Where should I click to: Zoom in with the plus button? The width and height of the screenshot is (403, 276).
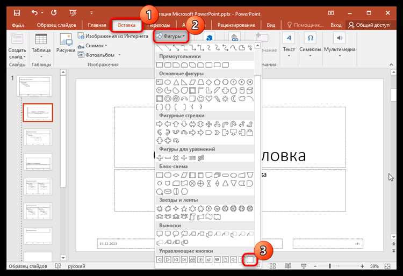tap(362, 266)
